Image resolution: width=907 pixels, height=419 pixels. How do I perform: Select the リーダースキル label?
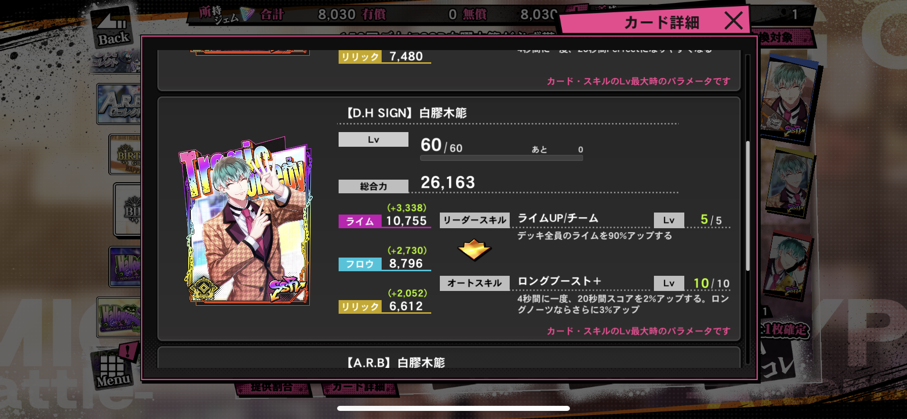tap(475, 220)
